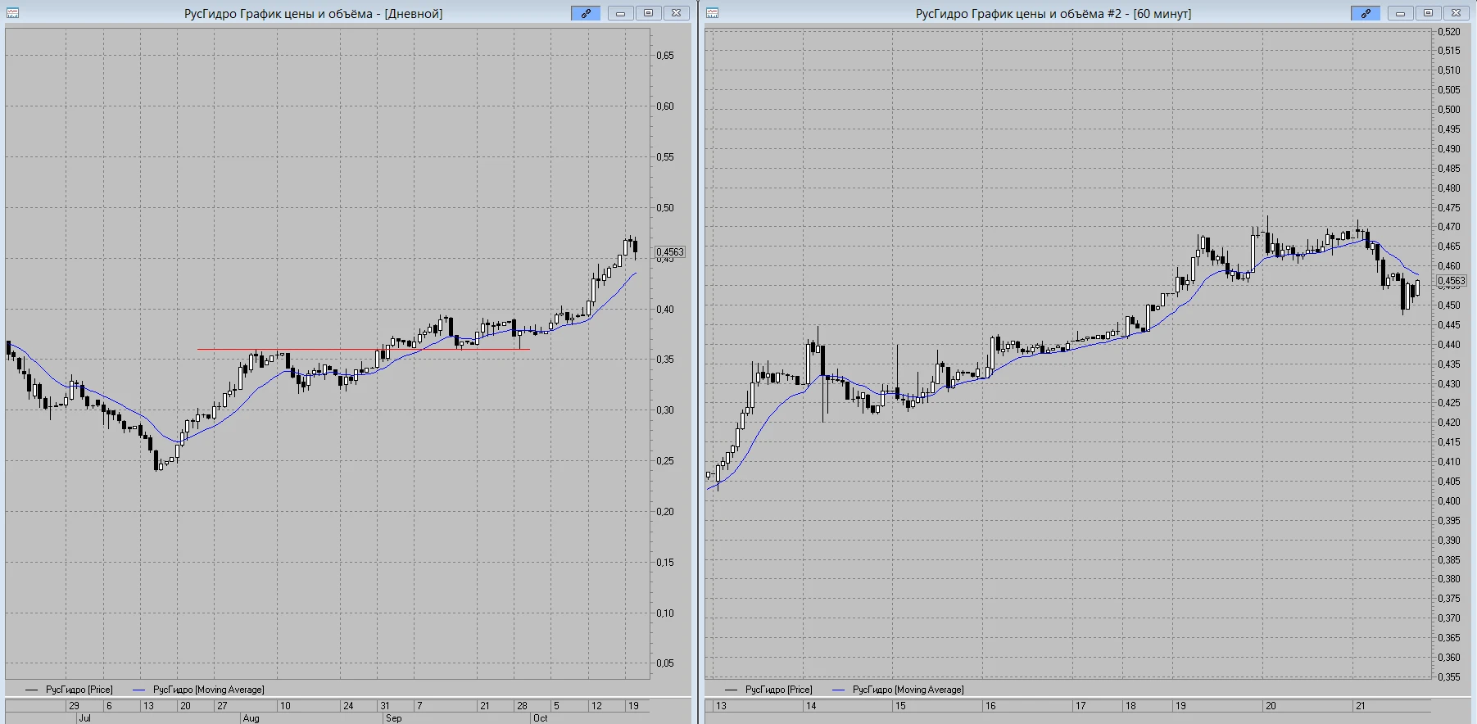
Task: Select the РусГидро [Price] legend entry in the Дневной chart
Action: (x=69, y=690)
